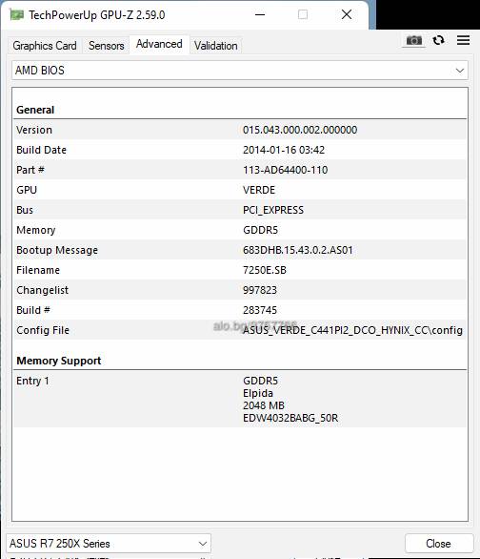The width and height of the screenshot is (480, 559).
Task: Expand the AMD BIOS dropdown
Action: coord(240,71)
